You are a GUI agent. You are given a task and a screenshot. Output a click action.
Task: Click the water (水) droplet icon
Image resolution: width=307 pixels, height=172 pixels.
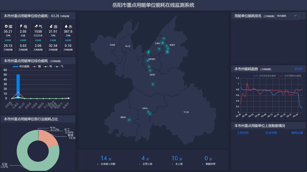(x=66, y=26)
